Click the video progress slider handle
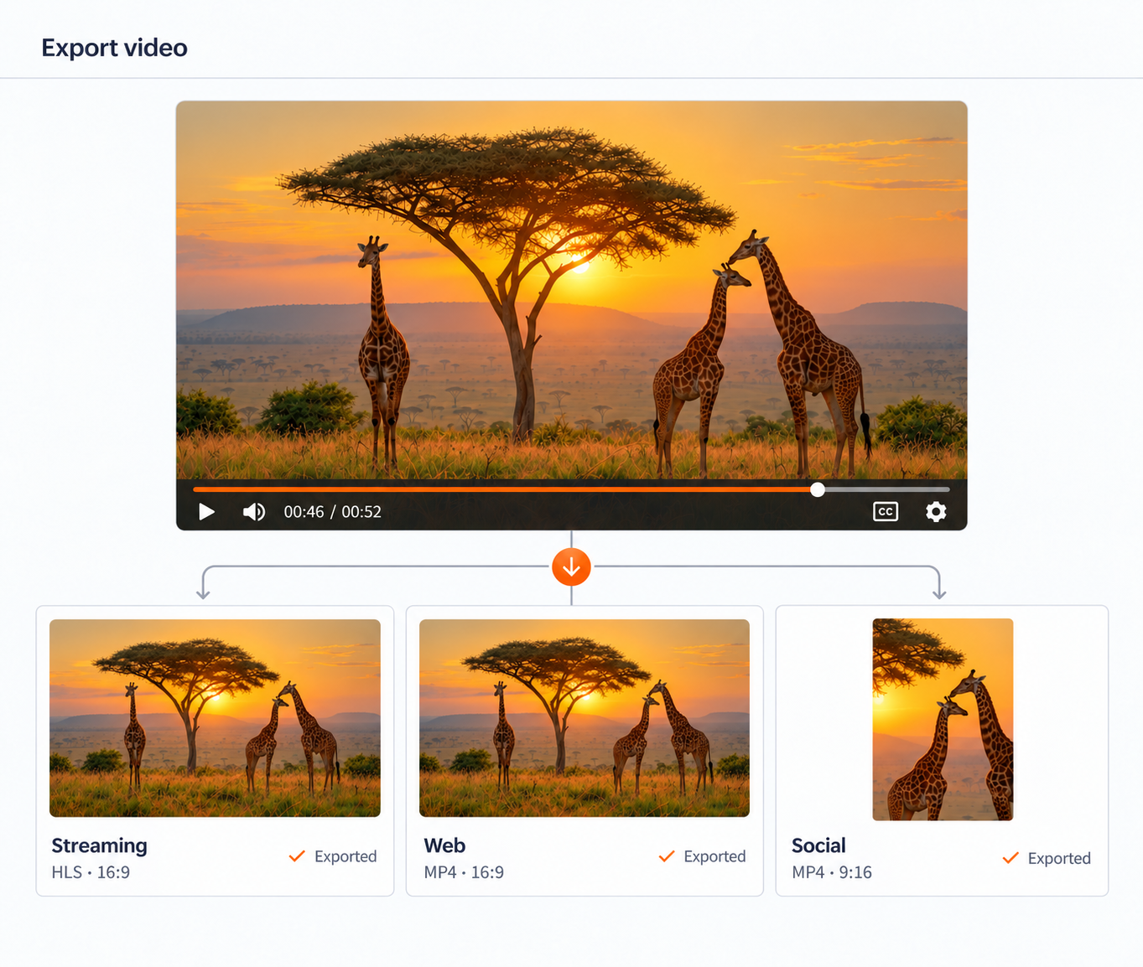This screenshot has height=967, width=1143. [x=818, y=489]
